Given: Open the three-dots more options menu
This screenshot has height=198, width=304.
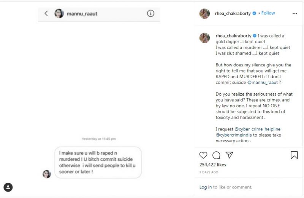Looking at the screenshot, I should pyautogui.click(x=295, y=13).
